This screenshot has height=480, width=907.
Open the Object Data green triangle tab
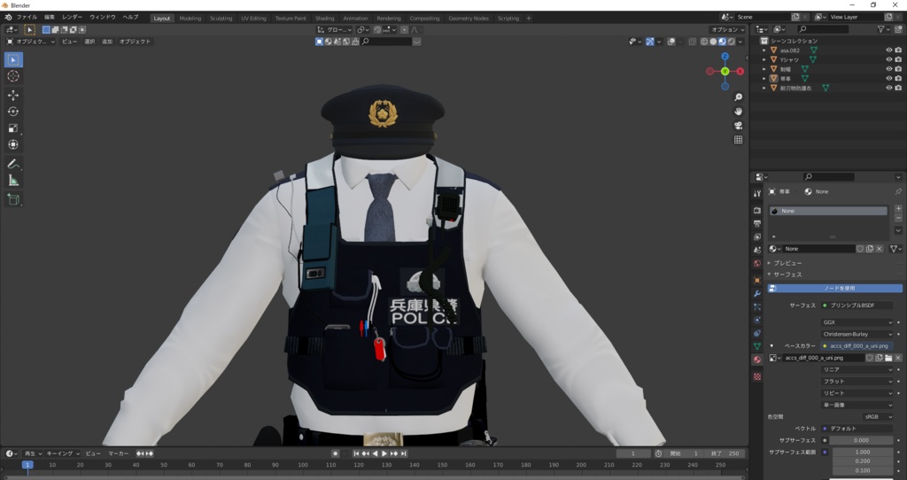point(757,346)
